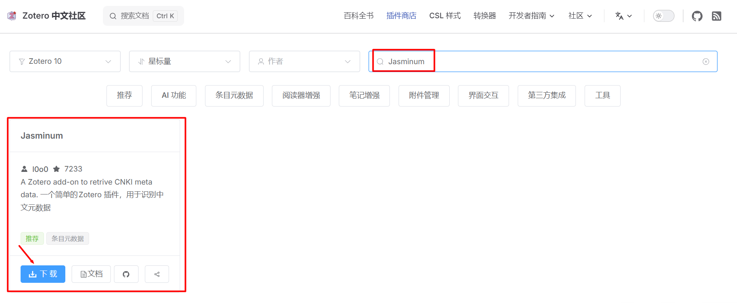Open CSL 样式 page
The height and width of the screenshot is (303, 737).
click(x=445, y=16)
